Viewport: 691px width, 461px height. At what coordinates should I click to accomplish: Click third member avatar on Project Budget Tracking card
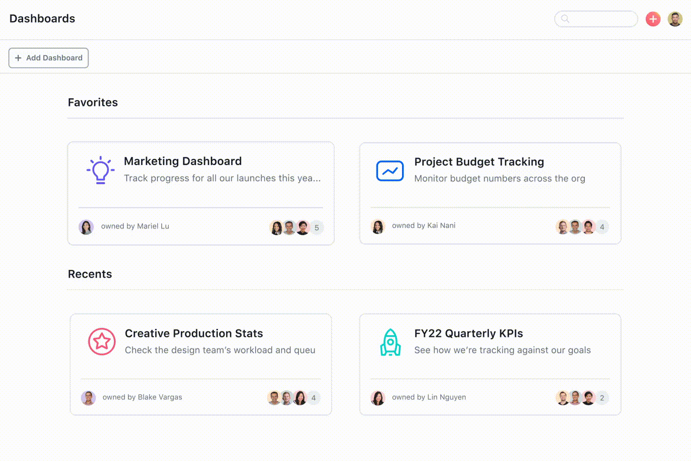coord(588,227)
